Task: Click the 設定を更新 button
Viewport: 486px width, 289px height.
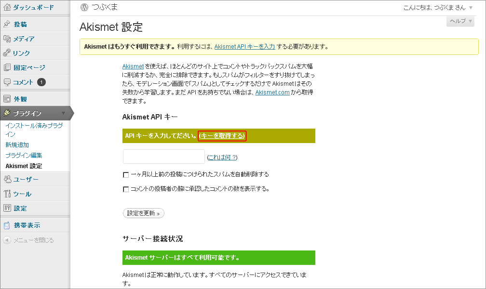Action: point(144,213)
